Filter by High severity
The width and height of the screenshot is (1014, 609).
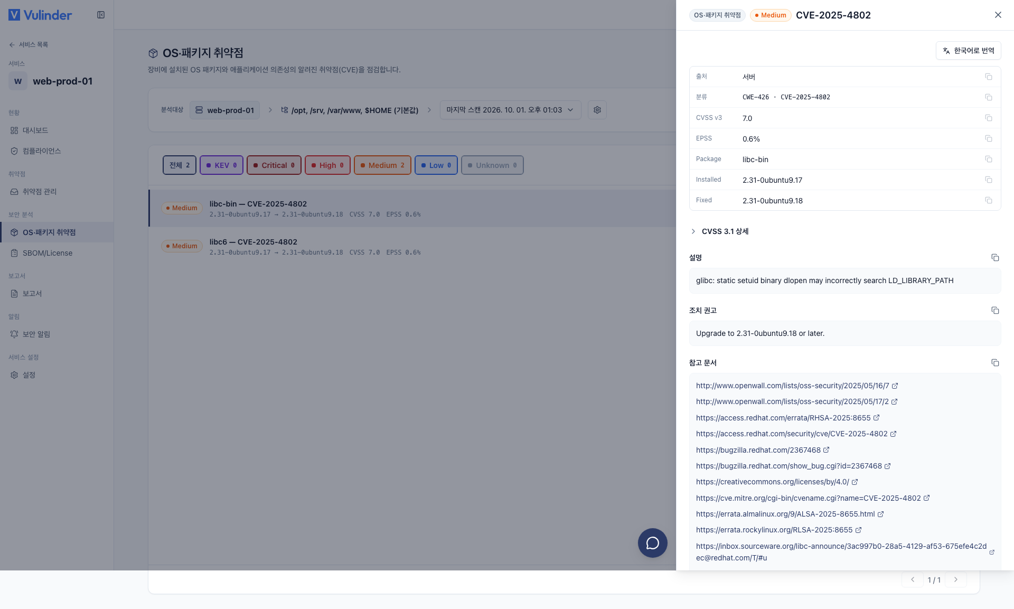(x=327, y=165)
